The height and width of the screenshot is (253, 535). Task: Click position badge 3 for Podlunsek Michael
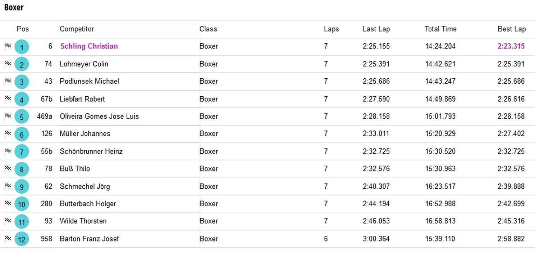(22, 82)
